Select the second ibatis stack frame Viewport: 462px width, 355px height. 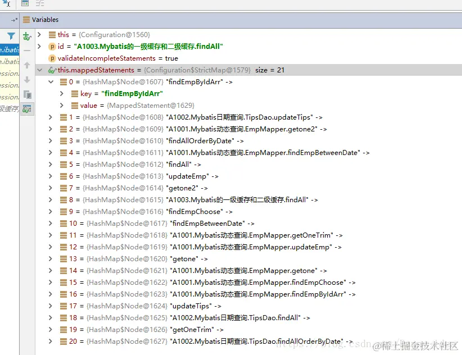10,61
